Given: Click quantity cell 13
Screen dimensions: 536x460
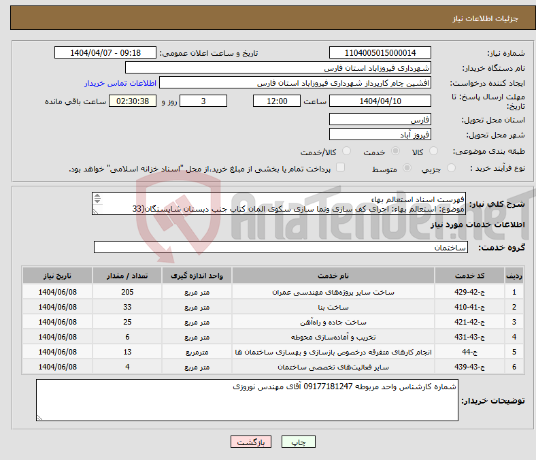Looking at the screenshot, I should tap(127, 352).
